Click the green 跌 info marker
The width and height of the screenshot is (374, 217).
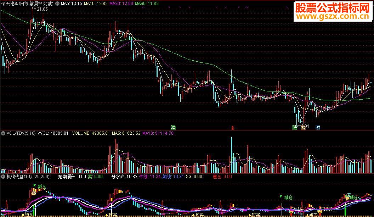[x=295, y=128]
